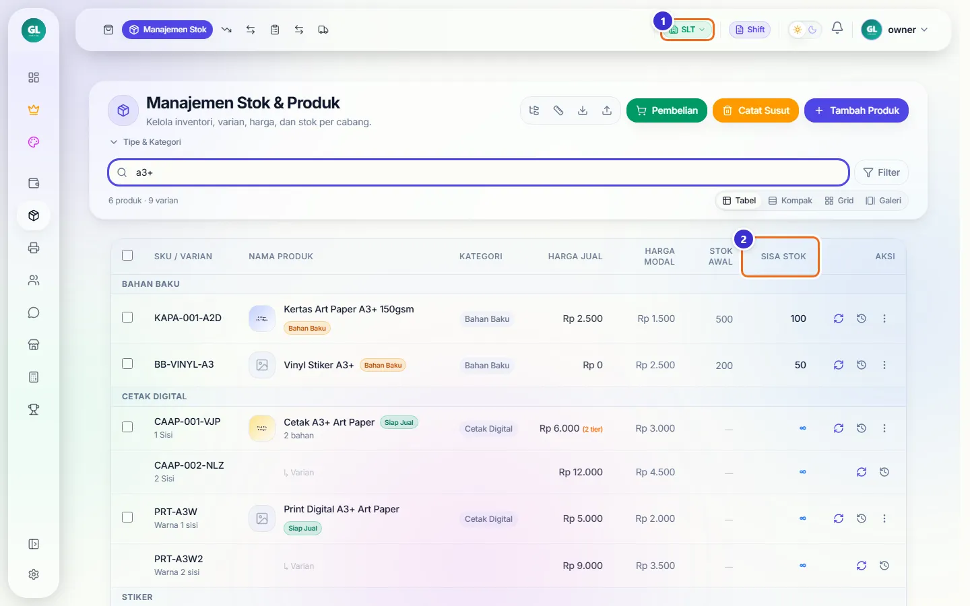This screenshot has height=606, width=970.
Task: Open the wallet icon in sidebar
Action: pos(34,183)
